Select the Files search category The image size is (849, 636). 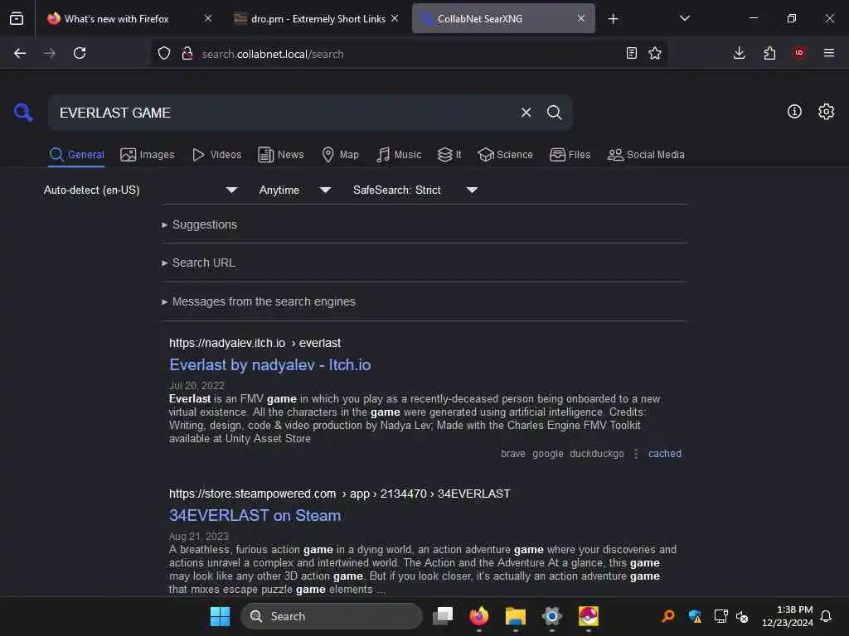coord(570,155)
